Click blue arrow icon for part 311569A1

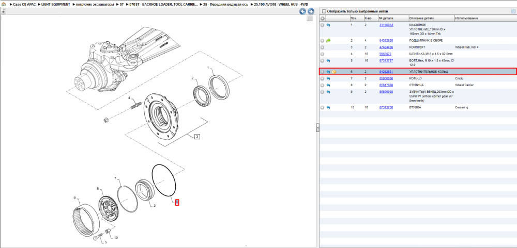point(328,25)
